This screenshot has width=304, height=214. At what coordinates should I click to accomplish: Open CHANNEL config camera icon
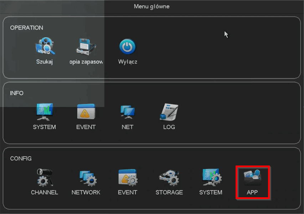(45, 177)
